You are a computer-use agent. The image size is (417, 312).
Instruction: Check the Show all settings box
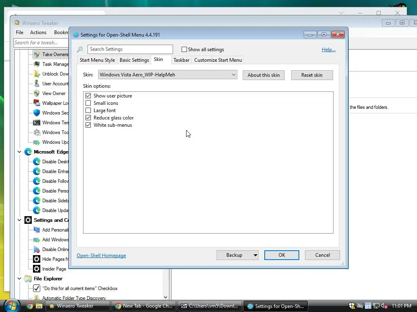pyautogui.click(x=184, y=49)
